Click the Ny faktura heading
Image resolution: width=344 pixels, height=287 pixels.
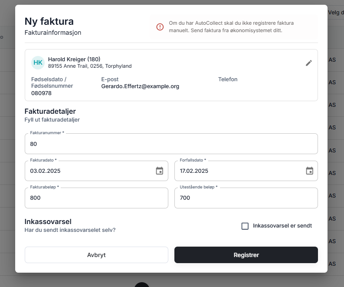coord(49,22)
